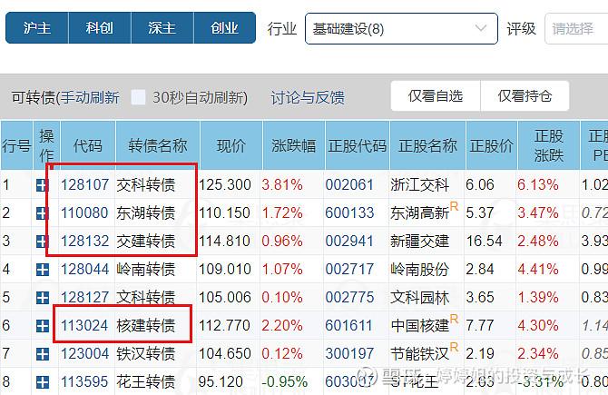
Task: Sort by 代码 column header
Action: click(88, 145)
